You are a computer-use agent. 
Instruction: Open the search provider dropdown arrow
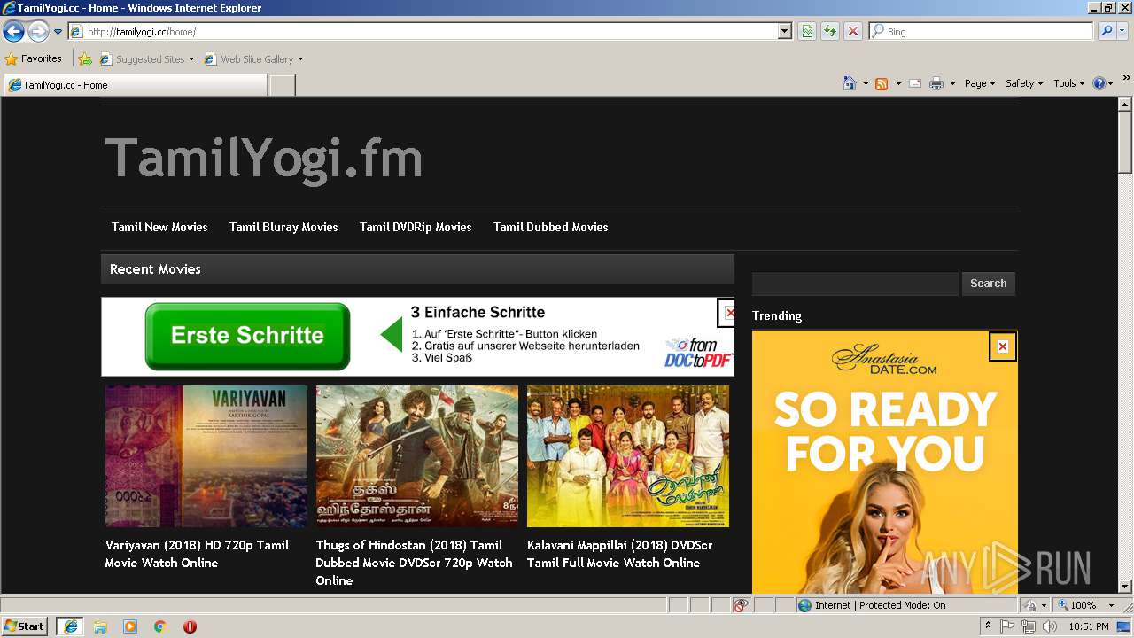pyautogui.click(x=1122, y=31)
